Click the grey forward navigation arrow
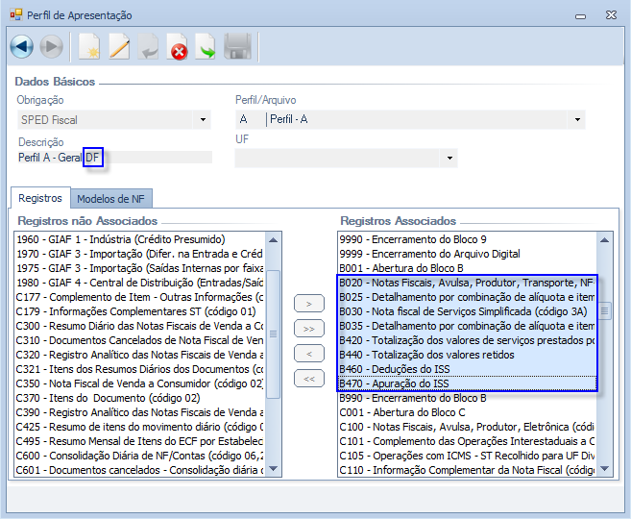631x519 pixels. point(51,46)
